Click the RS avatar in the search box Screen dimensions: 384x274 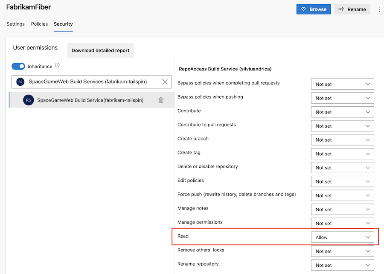(x=20, y=82)
